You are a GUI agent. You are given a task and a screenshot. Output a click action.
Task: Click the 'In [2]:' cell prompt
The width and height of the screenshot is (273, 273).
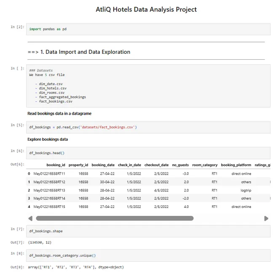click(17, 27)
